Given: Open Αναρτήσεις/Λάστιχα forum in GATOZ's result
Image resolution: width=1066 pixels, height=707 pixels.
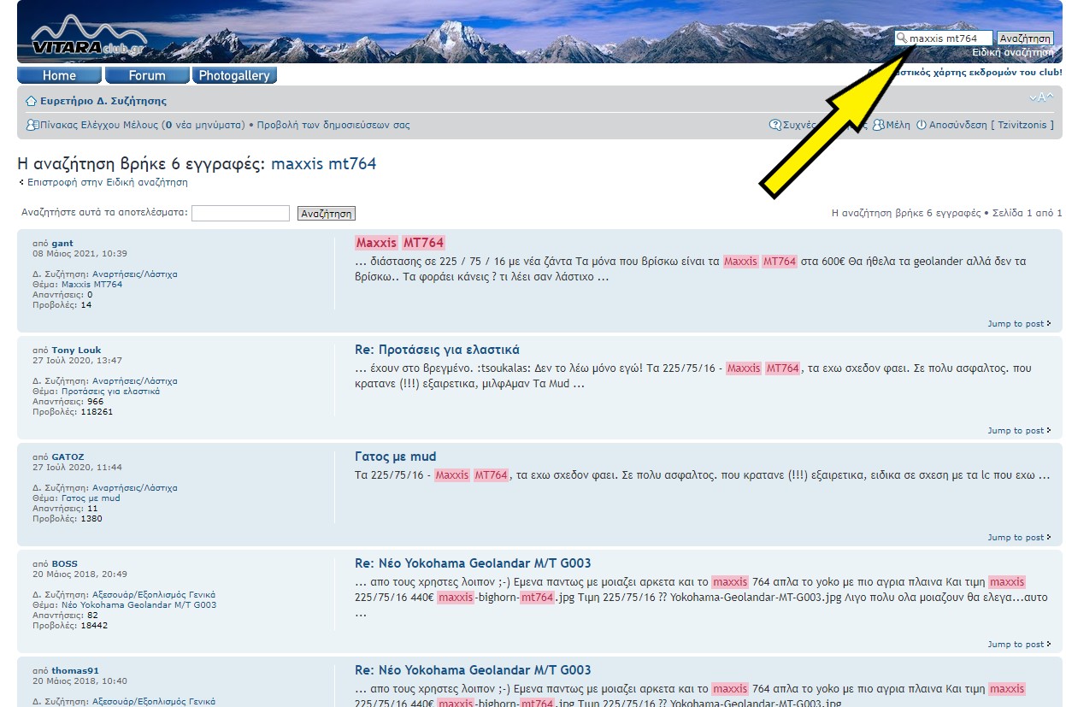Looking at the screenshot, I should [135, 488].
